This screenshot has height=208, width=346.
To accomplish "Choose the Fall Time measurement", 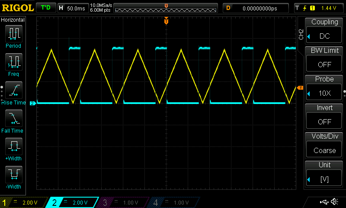I will click(13, 120).
